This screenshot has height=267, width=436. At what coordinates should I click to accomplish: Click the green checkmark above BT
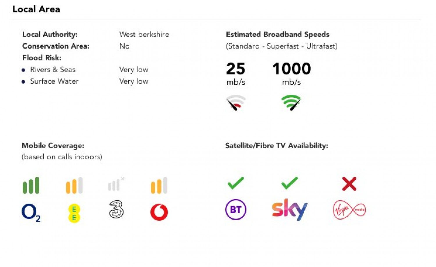[x=236, y=183]
